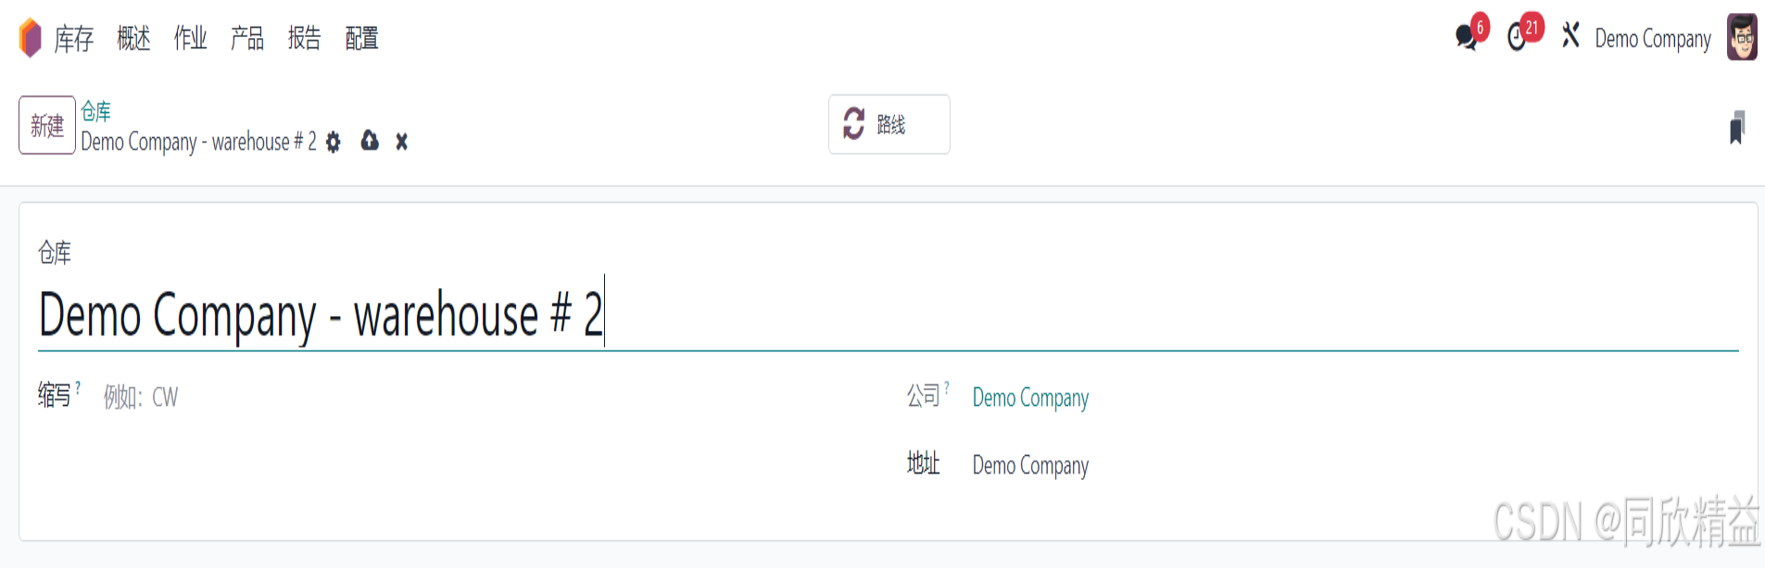Open the 作业 menu

(x=191, y=38)
